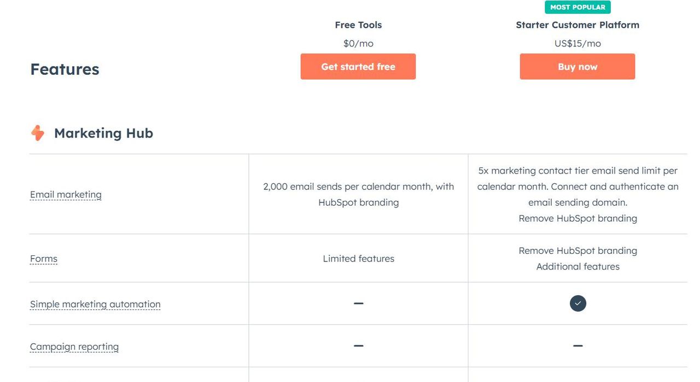Click the Marketing Hub sprocket icon
700x382 pixels.
pos(38,133)
